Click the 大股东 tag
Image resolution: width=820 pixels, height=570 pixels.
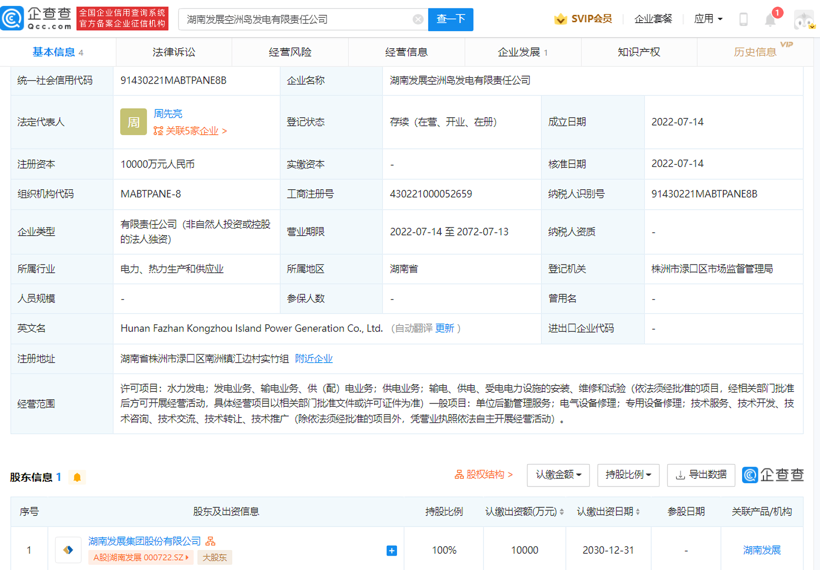tap(215, 557)
